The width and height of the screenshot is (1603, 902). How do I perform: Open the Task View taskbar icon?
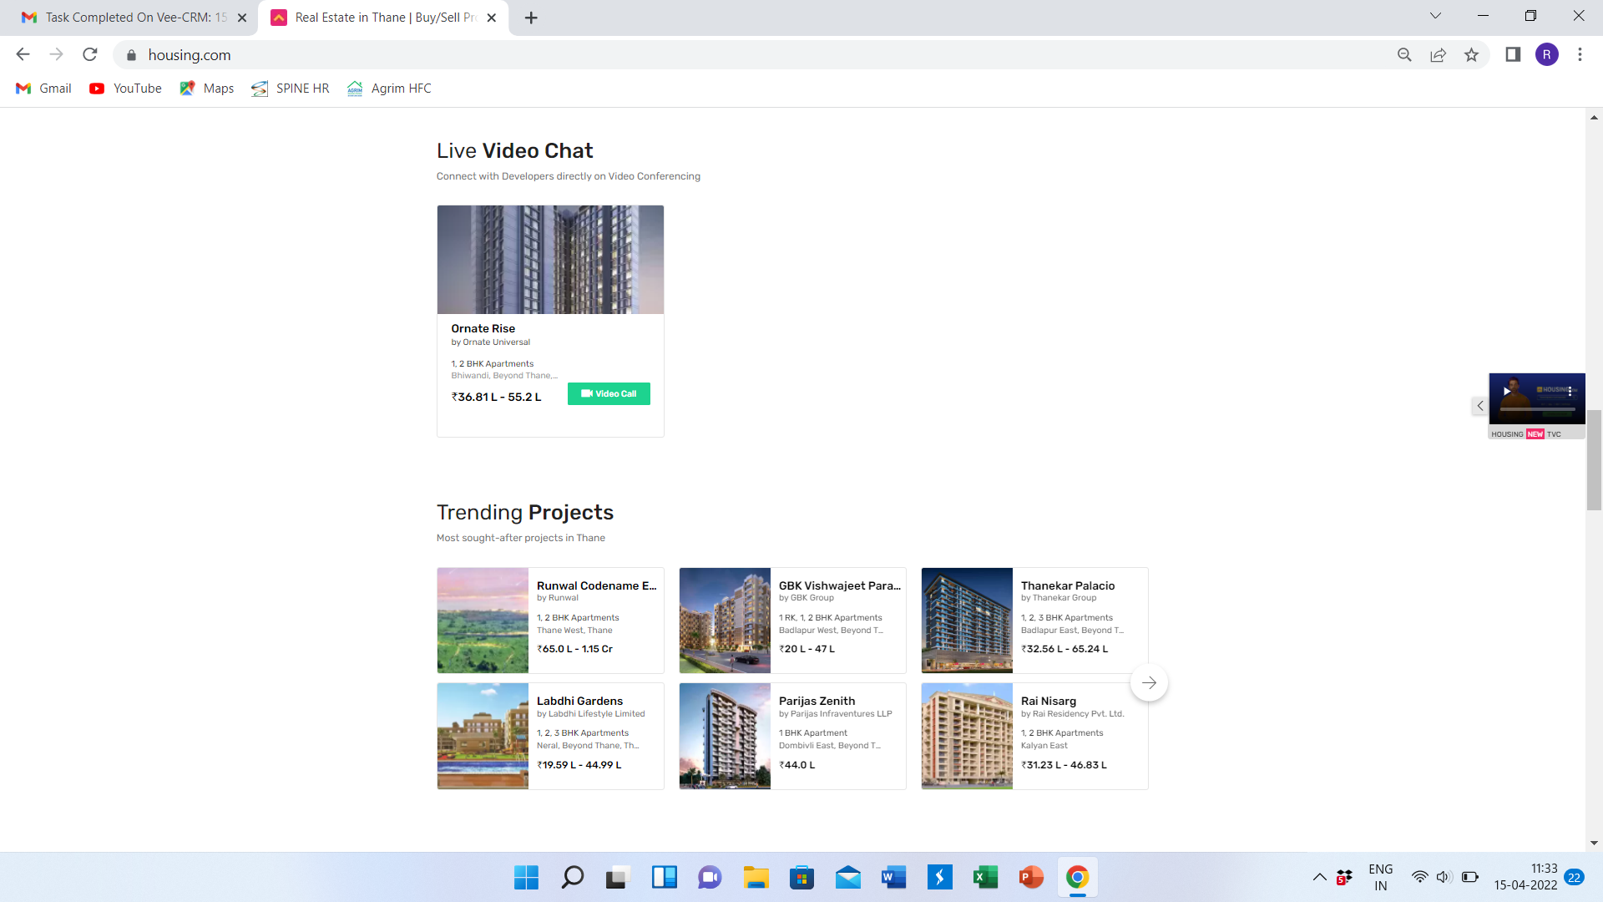coord(618,878)
